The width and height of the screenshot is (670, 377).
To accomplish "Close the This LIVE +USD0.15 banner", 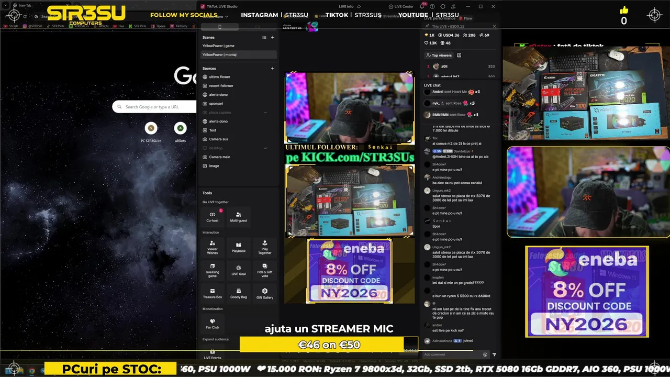I will pos(494,26).
